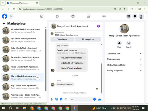The width and height of the screenshot is (148, 111).
Task: Show hidden system tray icons chevron
Action: click(x=111, y=108)
